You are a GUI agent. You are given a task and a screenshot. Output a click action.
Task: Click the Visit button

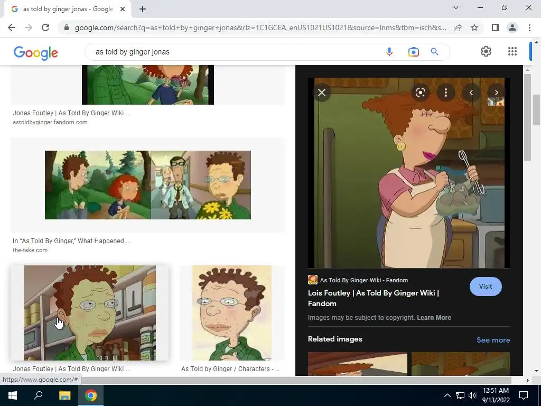(x=486, y=287)
